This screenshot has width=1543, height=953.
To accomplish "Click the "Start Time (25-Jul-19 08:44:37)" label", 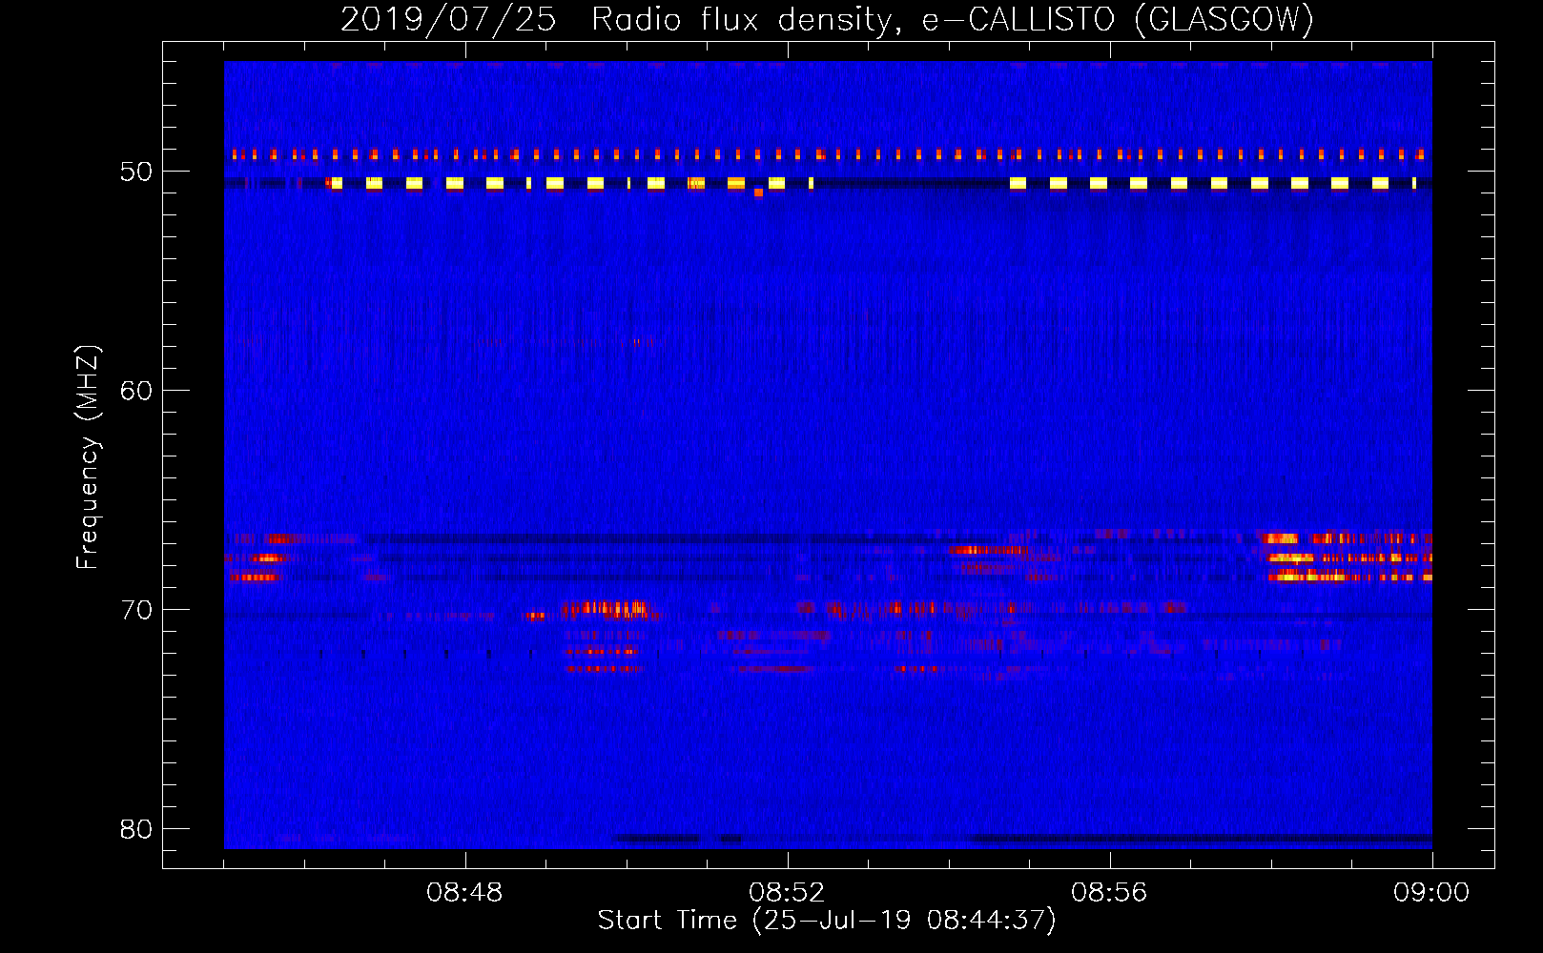I will (x=827, y=921).
